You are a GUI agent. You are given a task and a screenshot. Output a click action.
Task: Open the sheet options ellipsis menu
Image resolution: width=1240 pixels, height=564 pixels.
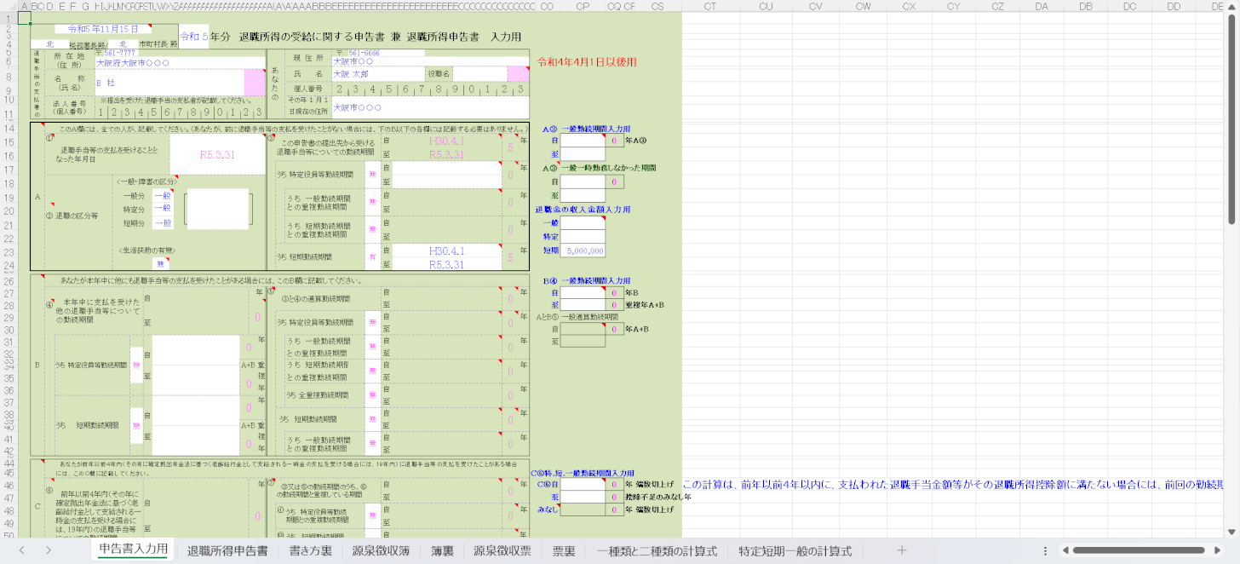(x=1043, y=550)
